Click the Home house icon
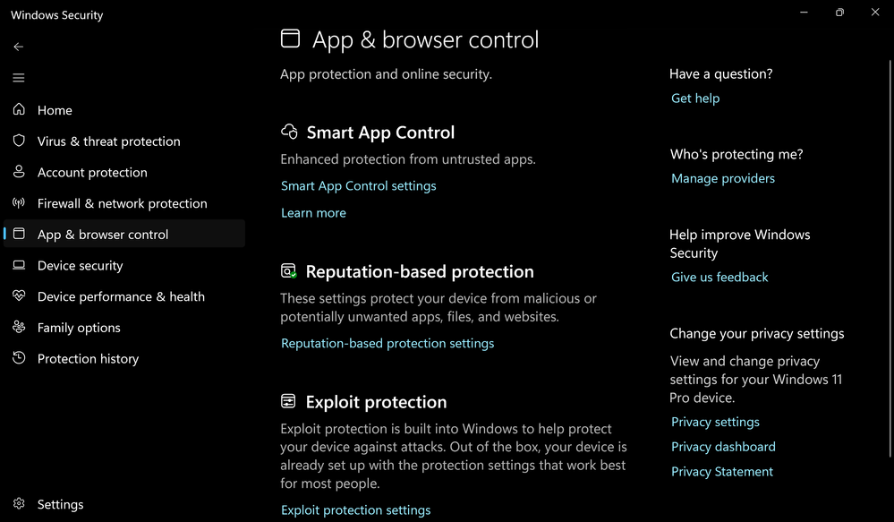Screen dimensions: 894x522 [19, 110]
